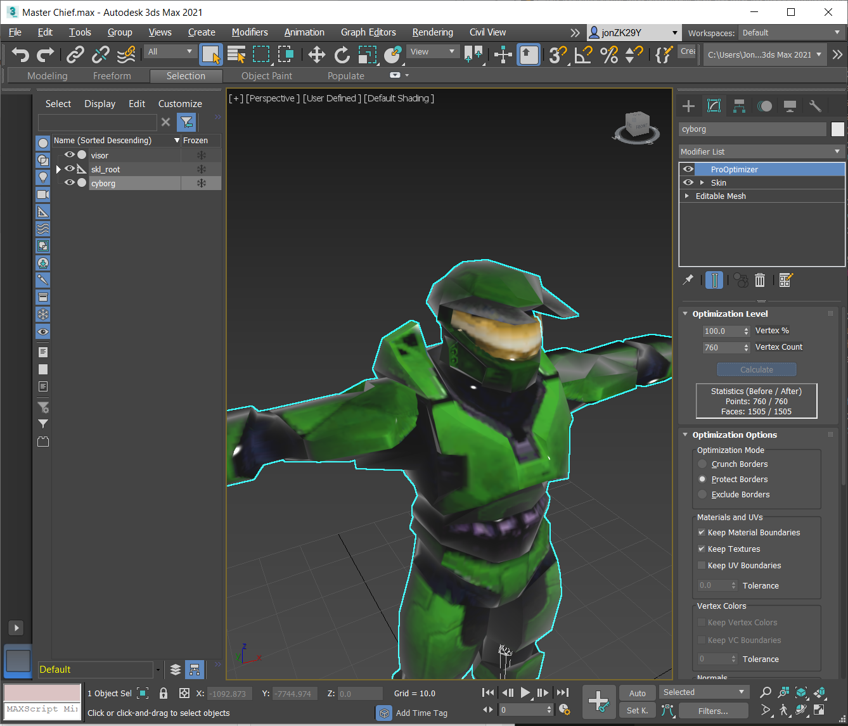Collapse Optimization Level rollout
The height and width of the screenshot is (726, 848).
(685, 314)
